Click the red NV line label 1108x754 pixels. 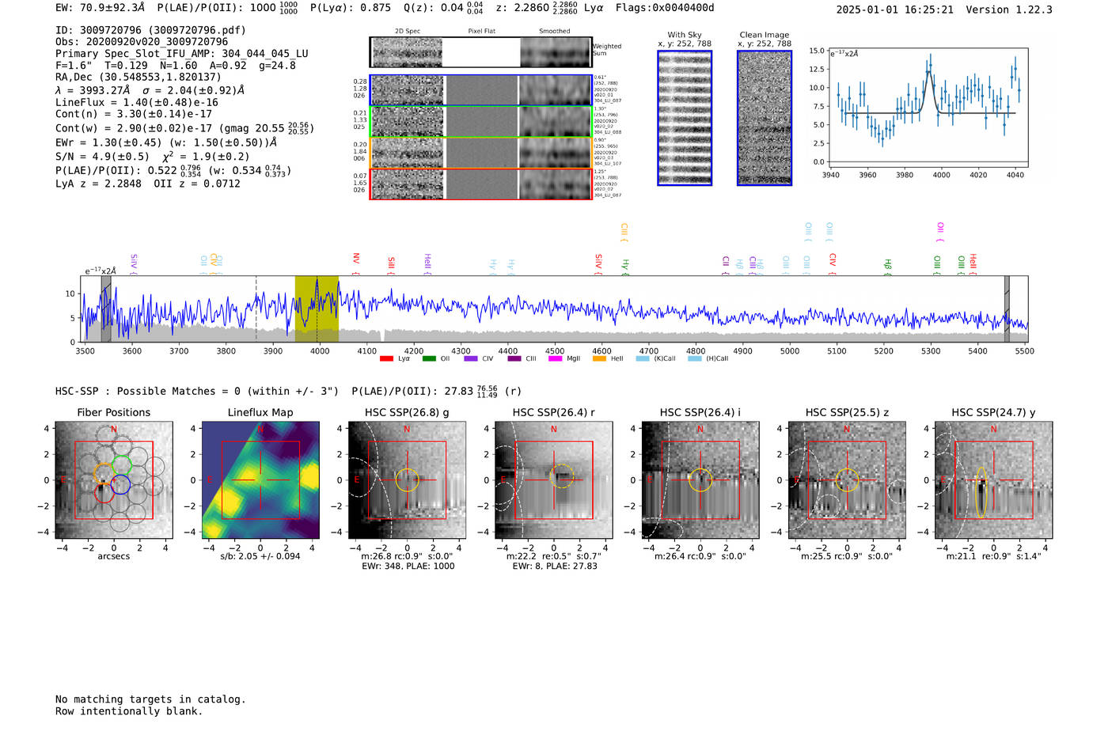tap(356, 262)
